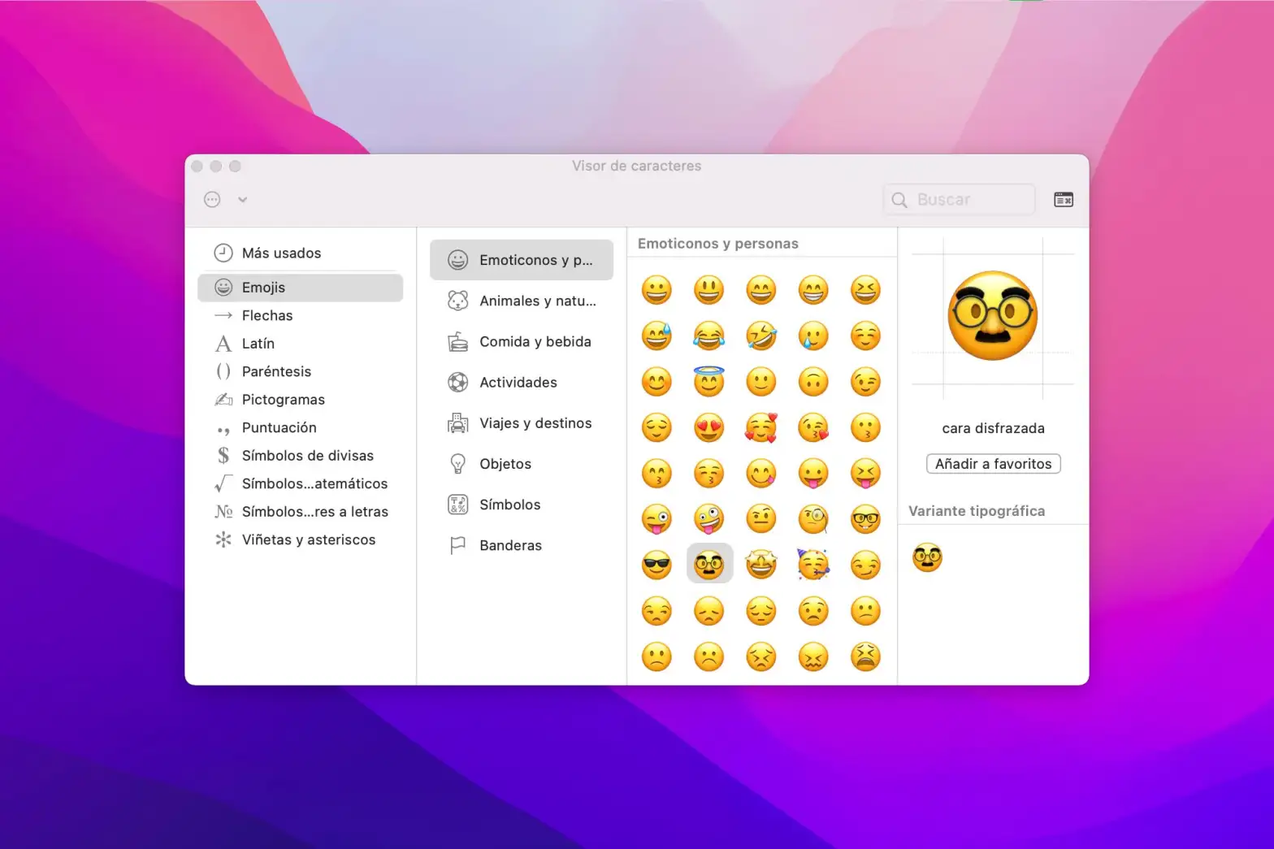Select Animales y naturaleza subcategory
This screenshot has width=1274, height=849.
coord(522,301)
